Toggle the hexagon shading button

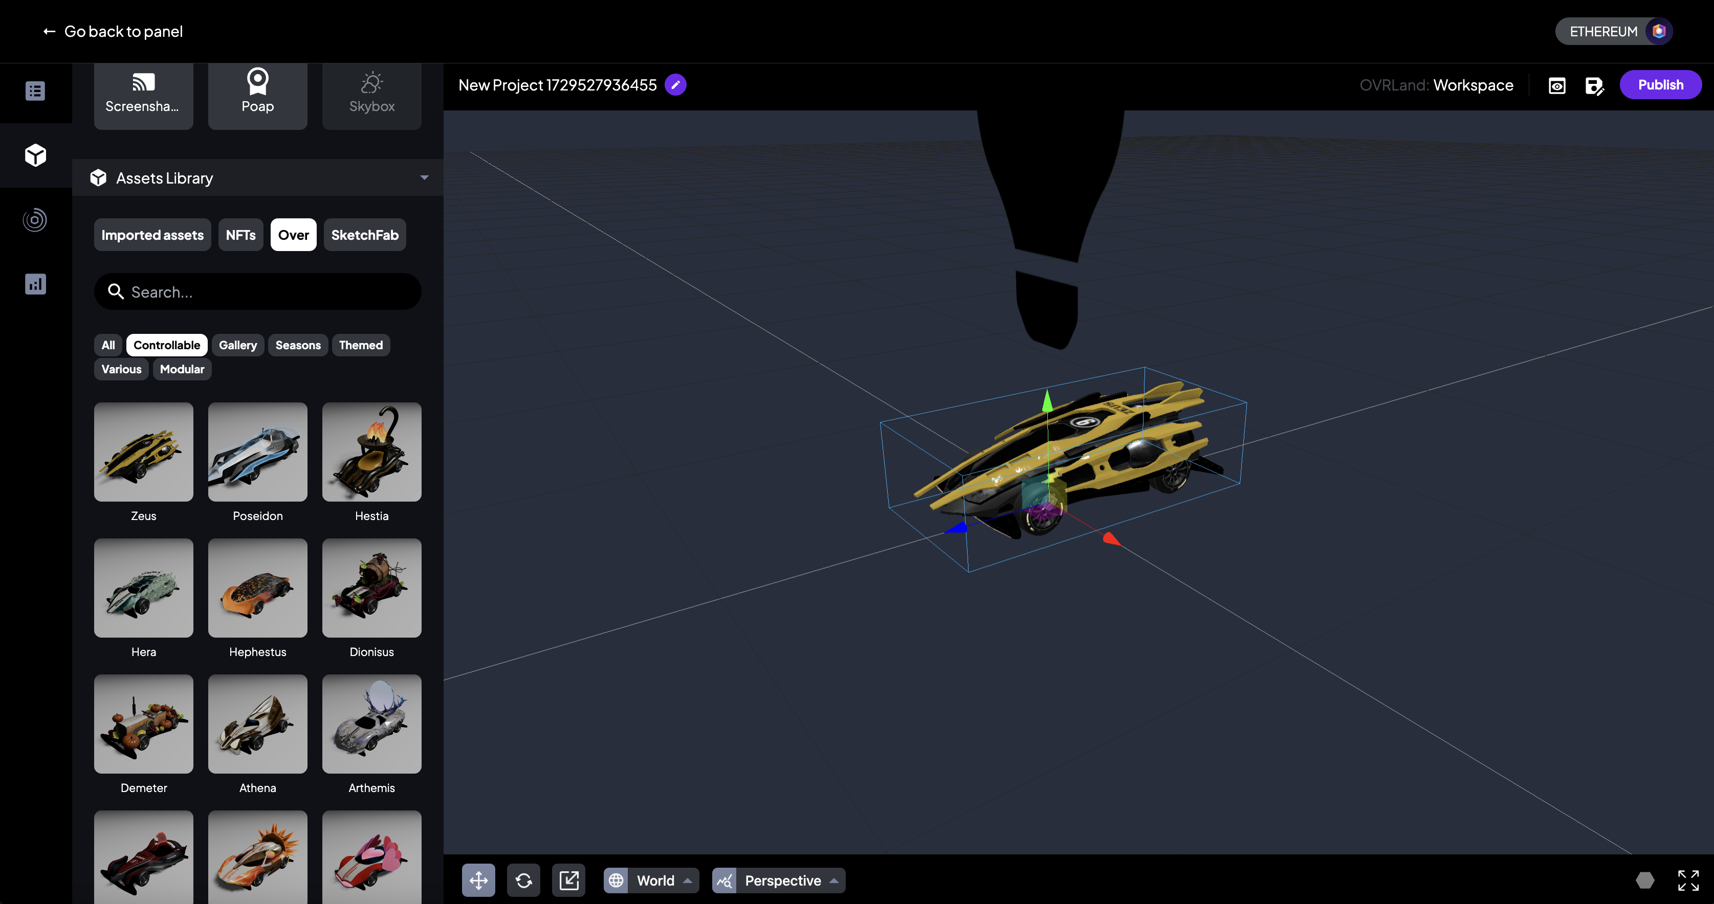click(1645, 880)
